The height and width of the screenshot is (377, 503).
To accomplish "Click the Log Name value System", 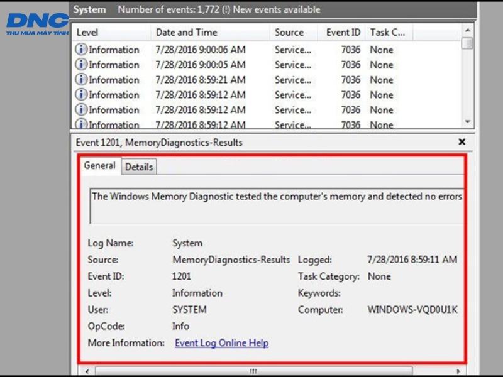I will click(x=187, y=243).
